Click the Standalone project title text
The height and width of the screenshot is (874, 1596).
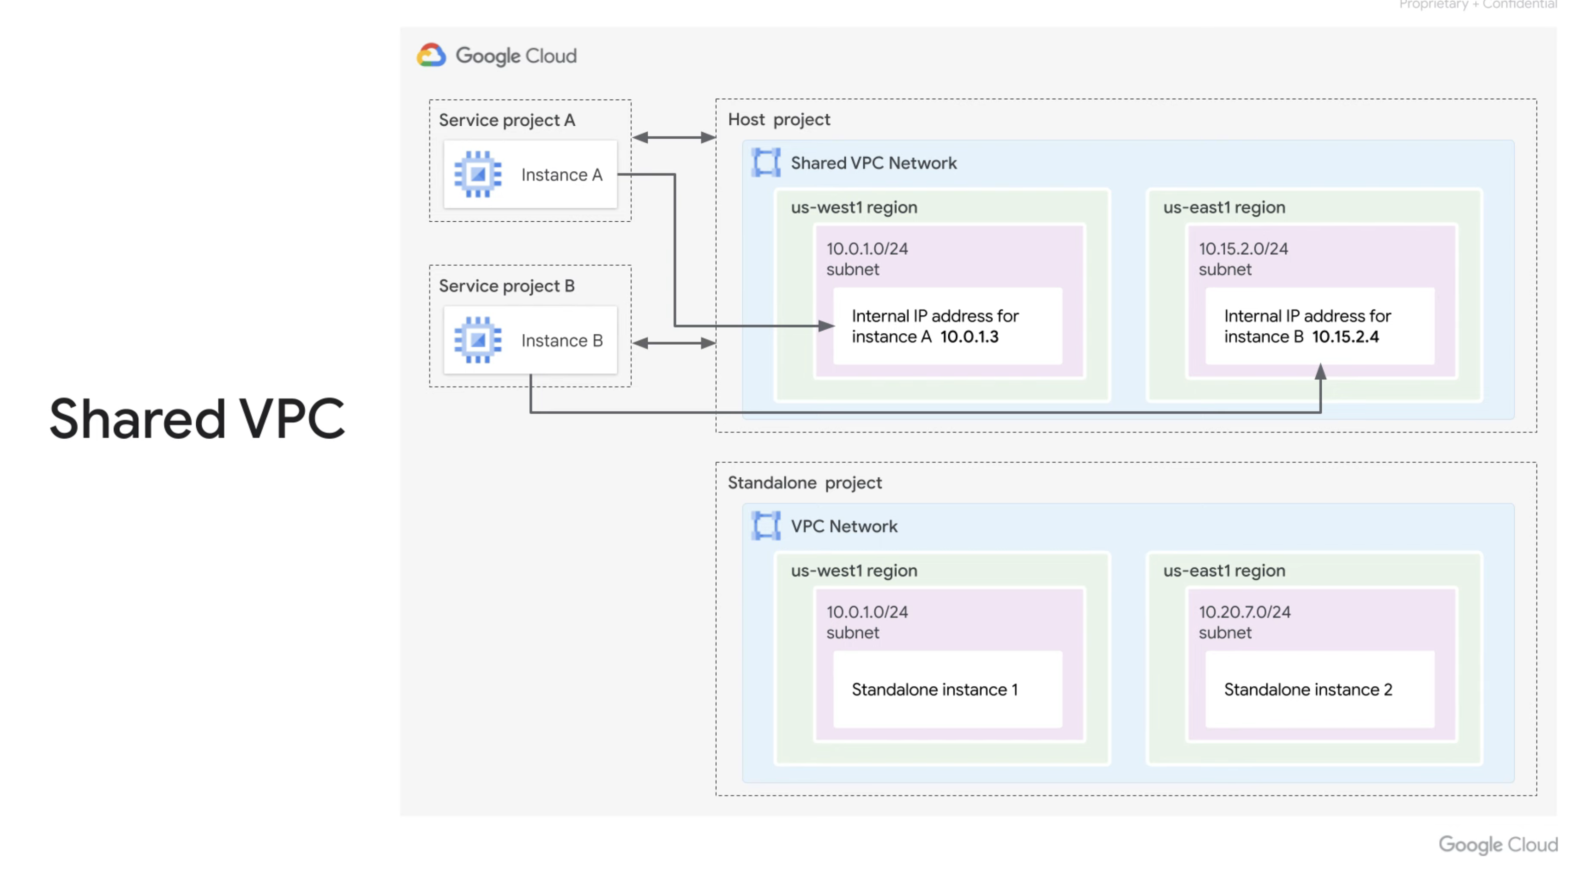(804, 482)
